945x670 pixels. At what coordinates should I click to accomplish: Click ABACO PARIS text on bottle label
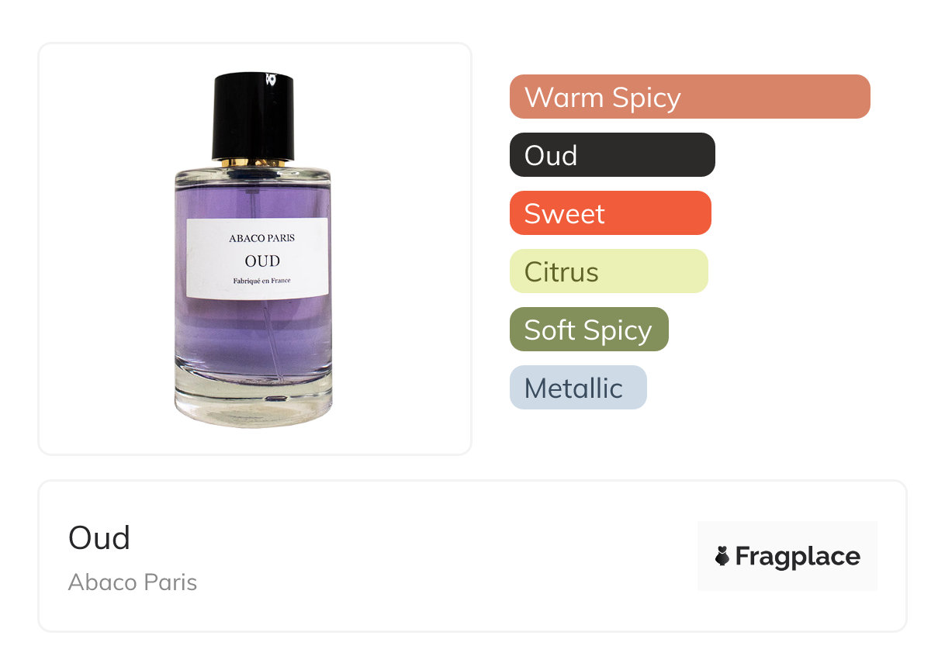[x=261, y=238]
